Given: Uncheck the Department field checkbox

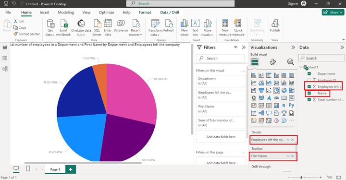Looking at the screenshot, I should [309, 73].
